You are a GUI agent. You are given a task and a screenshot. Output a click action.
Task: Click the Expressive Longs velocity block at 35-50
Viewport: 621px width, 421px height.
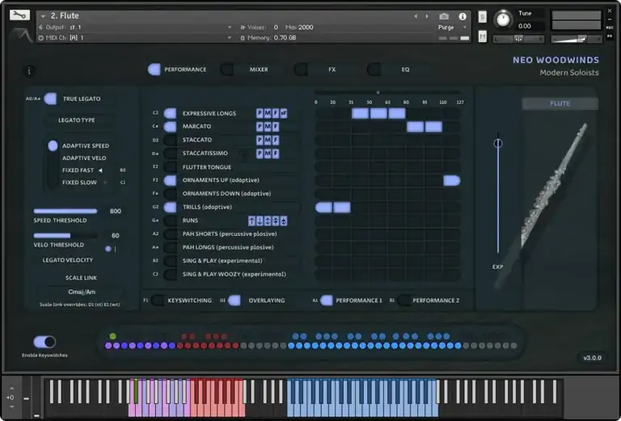(x=360, y=114)
